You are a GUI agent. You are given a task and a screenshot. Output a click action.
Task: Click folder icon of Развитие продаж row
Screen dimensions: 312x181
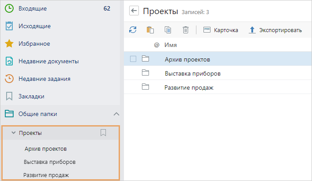click(x=146, y=87)
